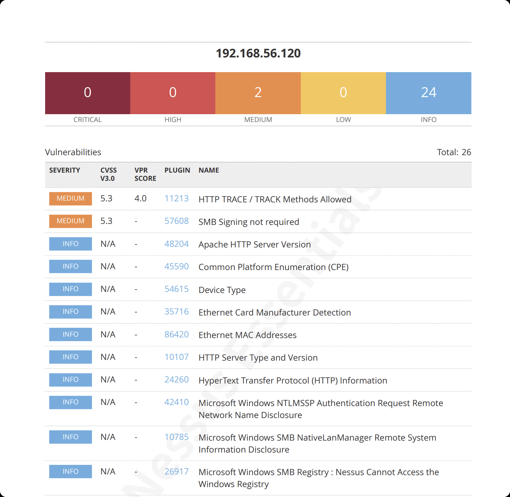This screenshot has height=497, width=510.
Task: Click the red High count box
Action: (x=173, y=93)
